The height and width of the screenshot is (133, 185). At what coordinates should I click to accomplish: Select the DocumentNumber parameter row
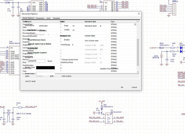pyautogui.click(x=80, y=36)
